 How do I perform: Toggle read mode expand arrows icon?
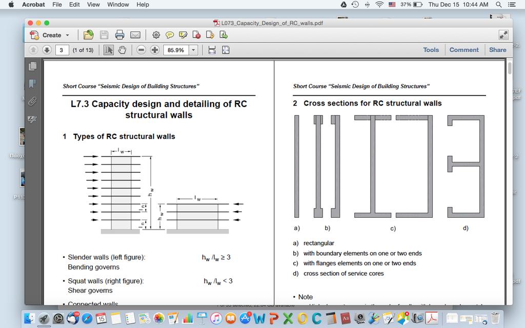point(503,35)
